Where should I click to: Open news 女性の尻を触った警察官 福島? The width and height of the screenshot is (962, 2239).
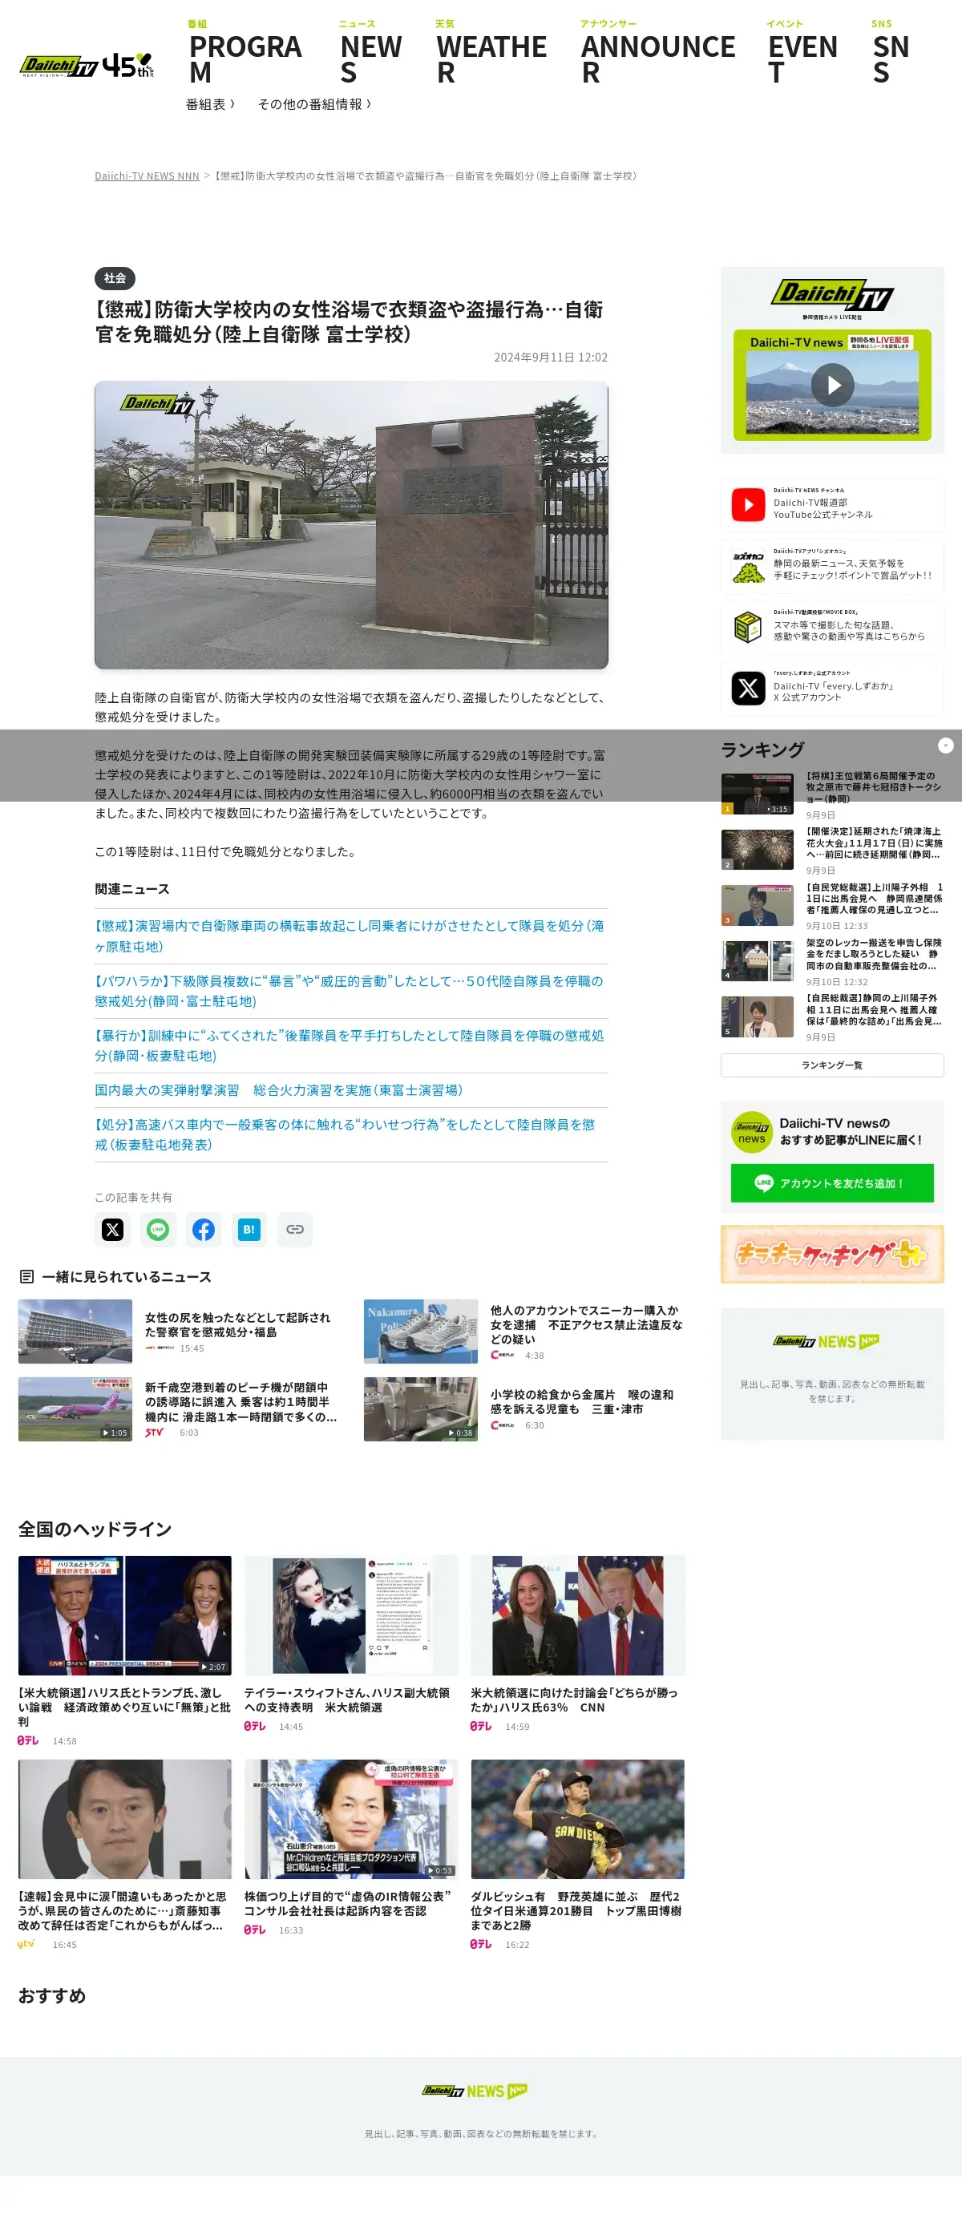pos(237,1324)
